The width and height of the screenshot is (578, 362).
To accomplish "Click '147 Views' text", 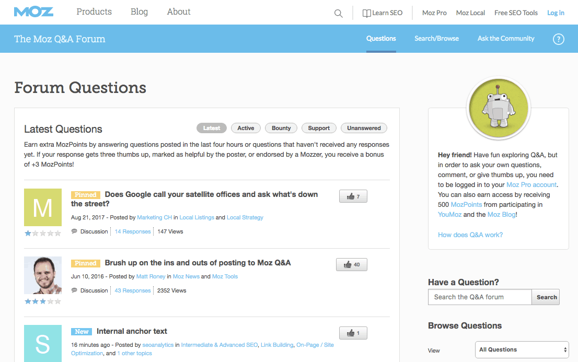I will (170, 231).
